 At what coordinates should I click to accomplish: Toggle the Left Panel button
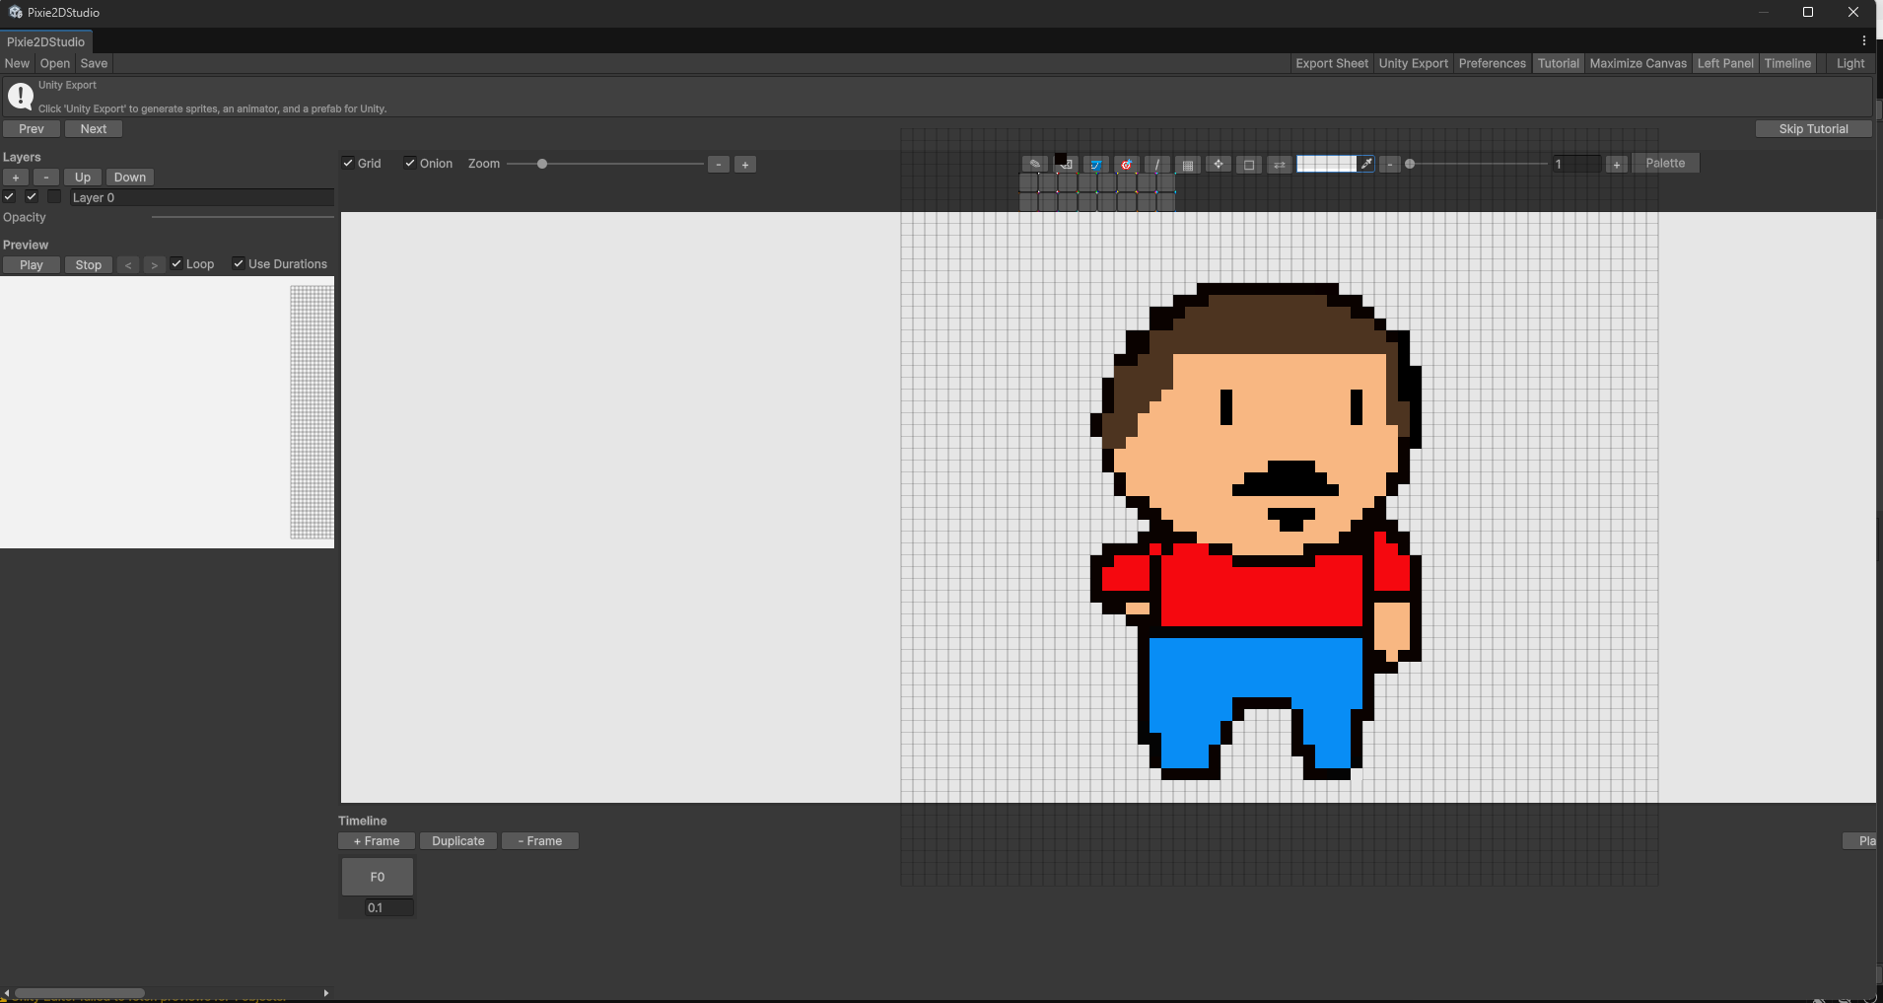point(1725,63)
